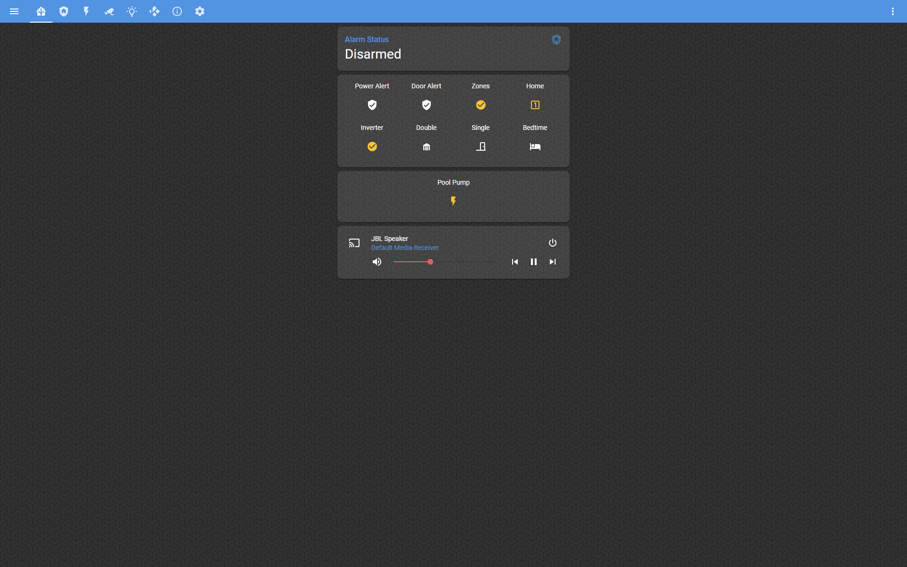
Task: Turn off the JBL Speaker power
Action: 553,243
